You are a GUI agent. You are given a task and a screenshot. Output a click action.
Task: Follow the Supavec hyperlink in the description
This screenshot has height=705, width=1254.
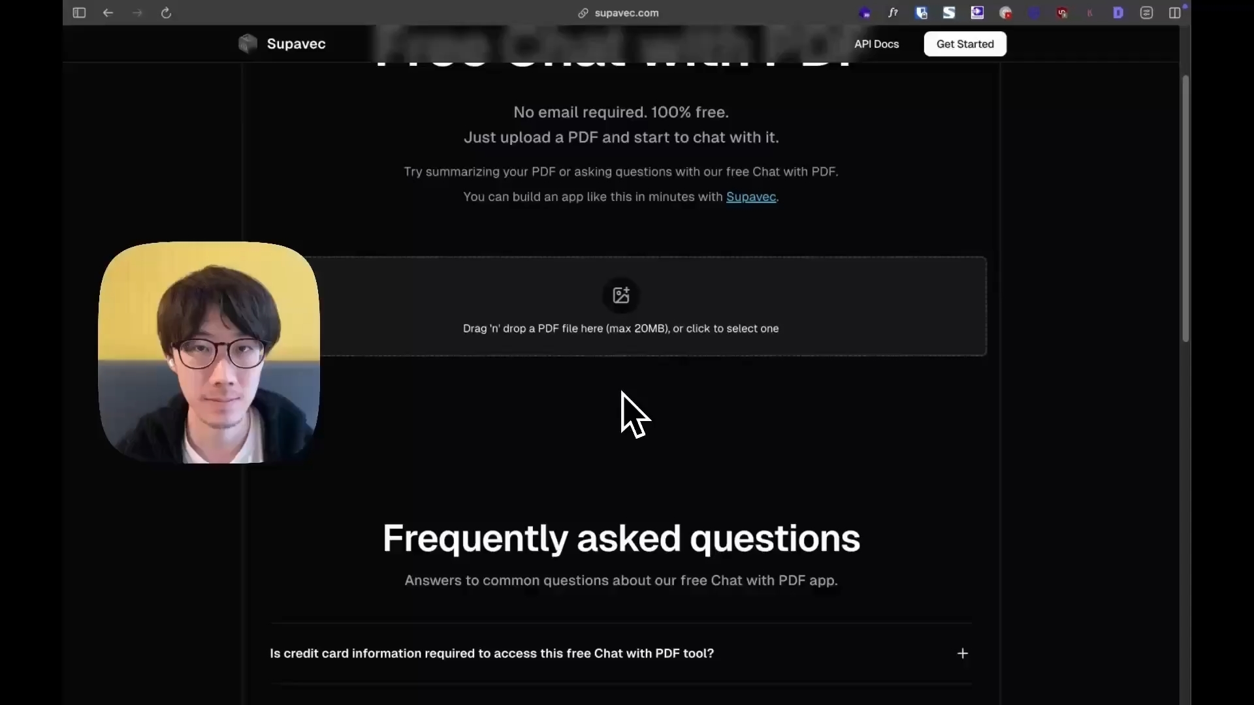coord(751,196)
